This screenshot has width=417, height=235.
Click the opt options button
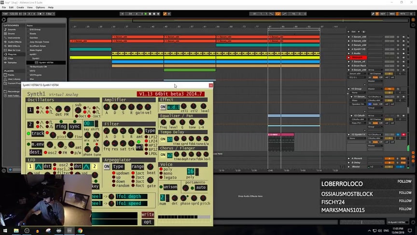point(148,222)
